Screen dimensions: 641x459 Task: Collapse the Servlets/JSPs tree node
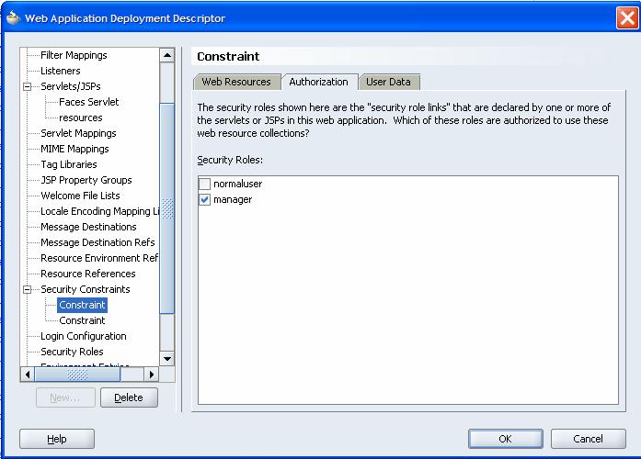click(28, 86)
